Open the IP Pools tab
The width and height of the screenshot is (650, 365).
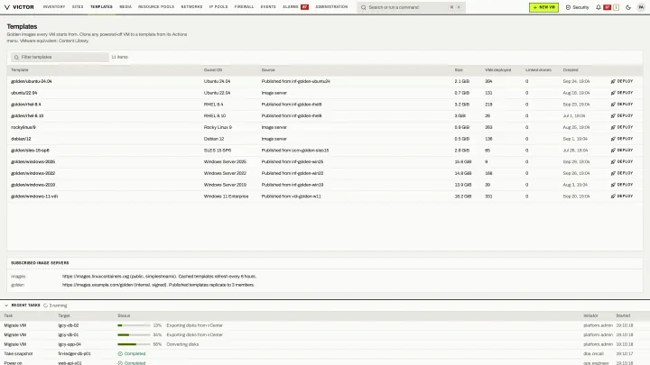point(218,7)
